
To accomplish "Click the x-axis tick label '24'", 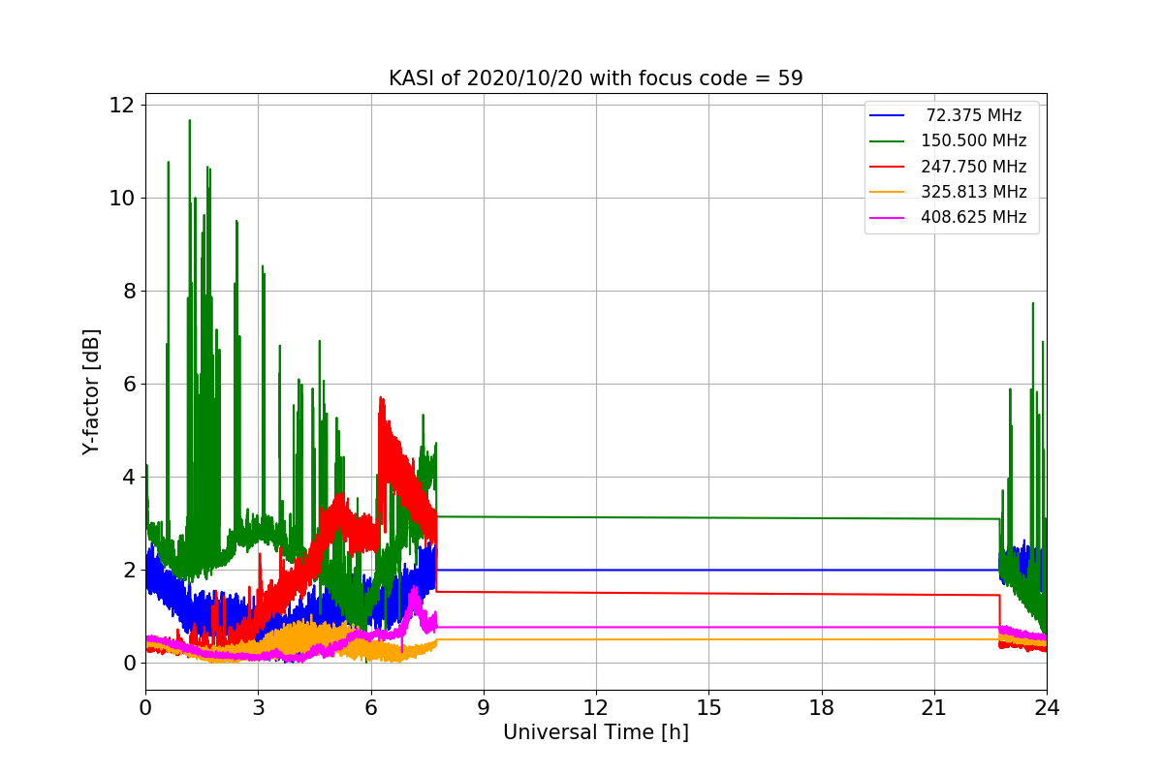I will pos(1047,708).
